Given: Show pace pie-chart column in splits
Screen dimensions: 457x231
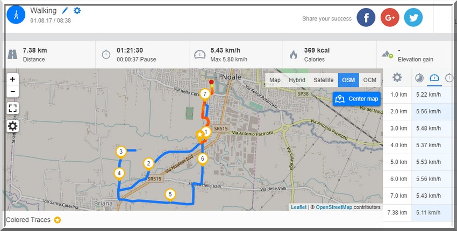Looking at the screenshot, I should coord(419,78).
